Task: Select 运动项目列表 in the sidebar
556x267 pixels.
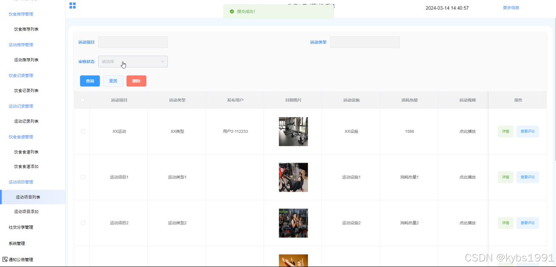Action: point(32,197)
